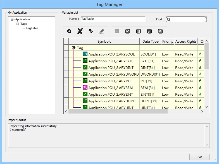This screenshot has width=219, height=164.
Task: Toggle checkmark in ARYDINT row
Action: (200, 67)
